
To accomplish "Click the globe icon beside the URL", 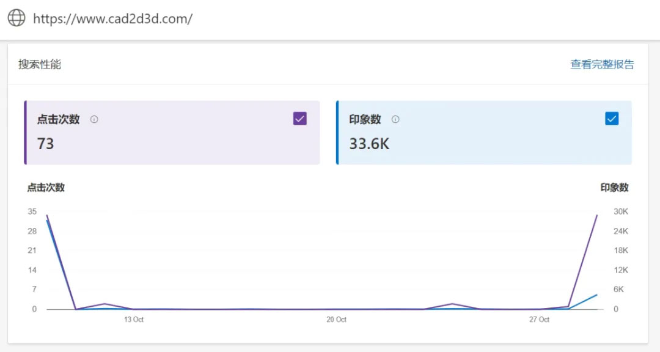I will click(x=16, y=18).
